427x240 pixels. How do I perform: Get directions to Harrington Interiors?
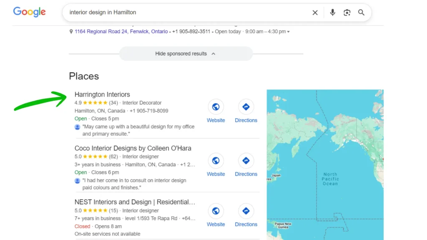pos(246,107)
